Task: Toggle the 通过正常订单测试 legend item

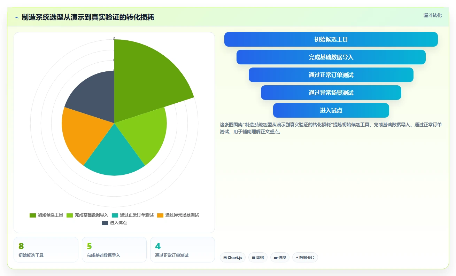Action: (133, 215)
